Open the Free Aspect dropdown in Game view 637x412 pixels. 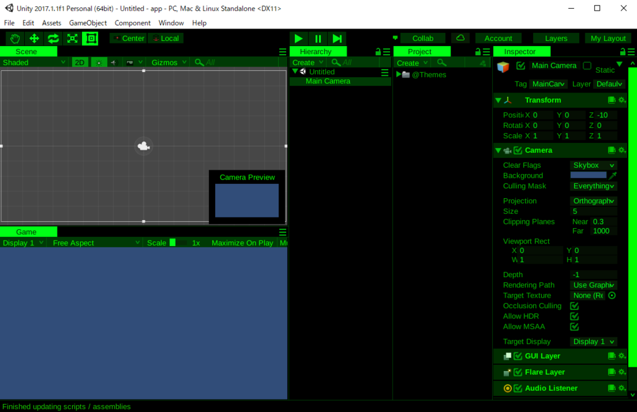click(93, 242)
